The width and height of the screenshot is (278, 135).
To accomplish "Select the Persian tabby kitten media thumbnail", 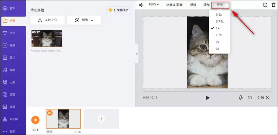I will 47,38.
